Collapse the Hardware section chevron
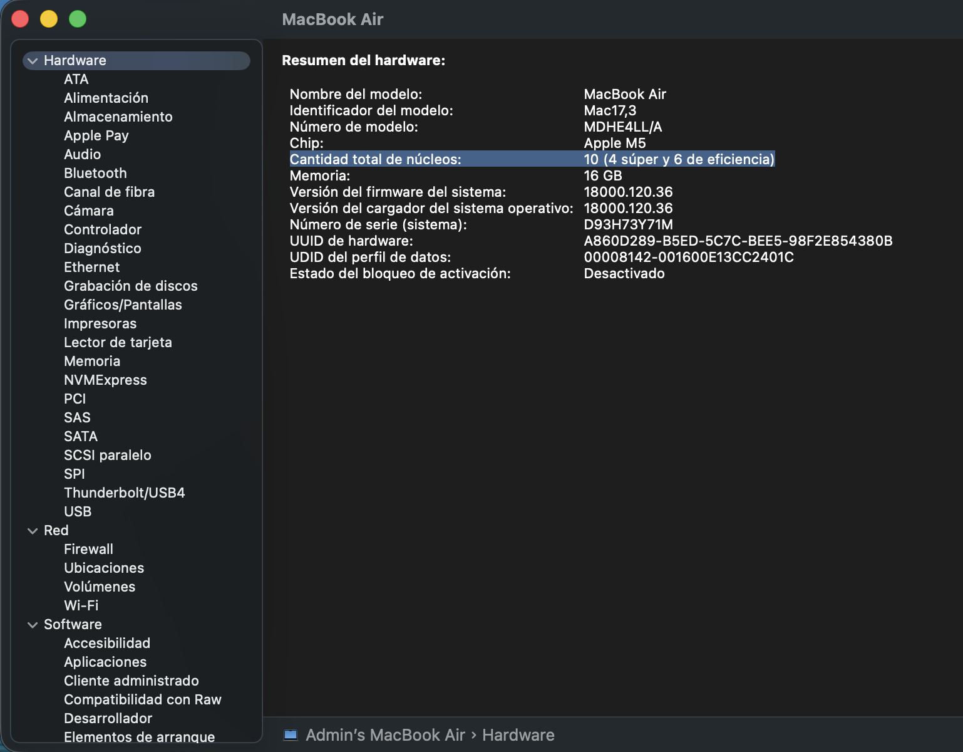963x752 pixels. 33,61
